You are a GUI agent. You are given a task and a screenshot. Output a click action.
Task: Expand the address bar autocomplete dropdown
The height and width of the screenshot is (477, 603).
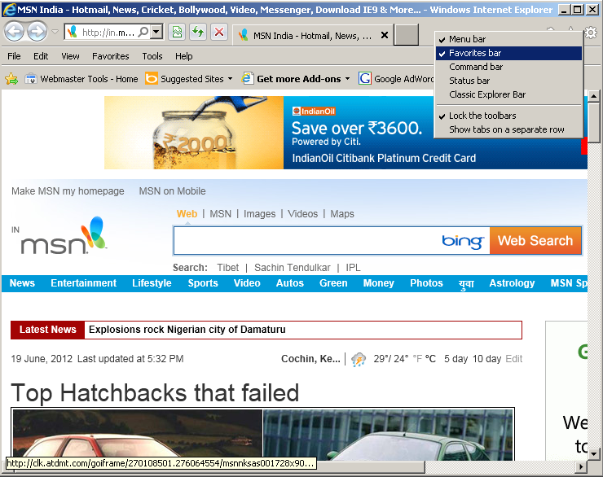[156, 32]
